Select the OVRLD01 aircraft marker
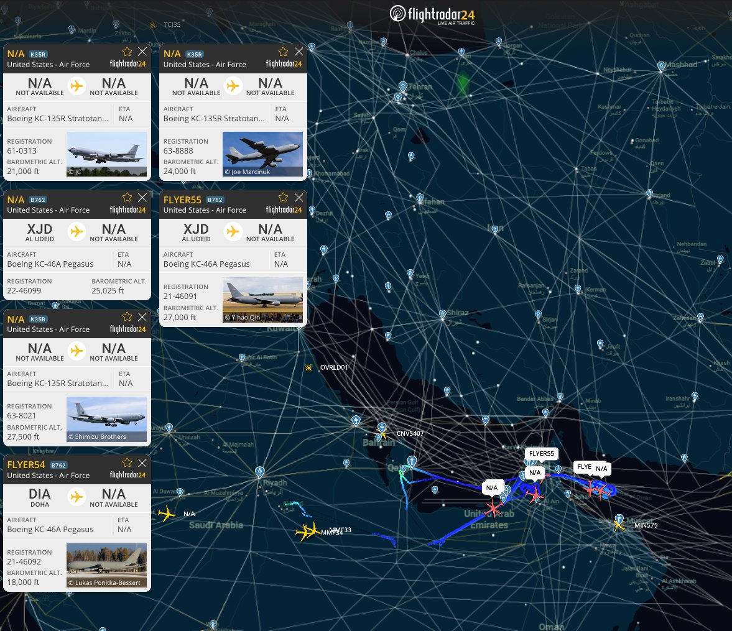The width and height of the screenshot is (732, 631). pos(308,368)
